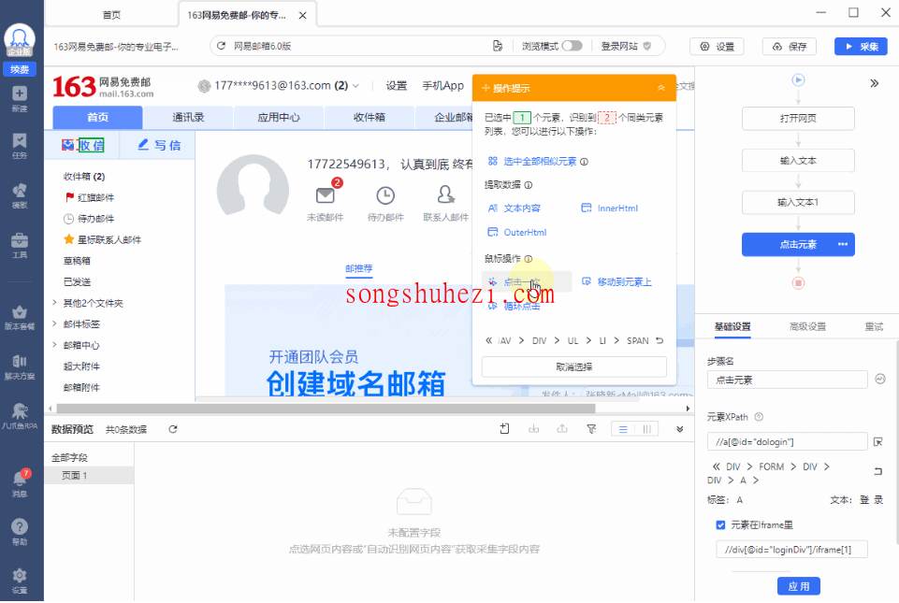
Task: Click the info icon next to 元素XPath
Action: pos(759,417)
